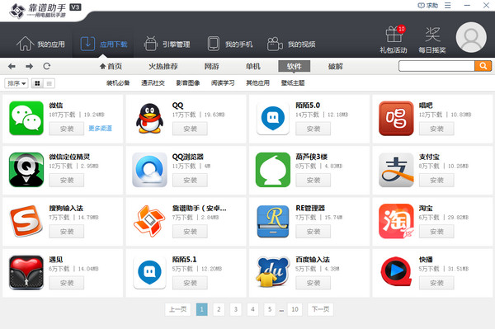This screenshot has width=495, height=329.
Task: Open the 每日摇奖 lottery icon
Action: (x=432, y=35)
